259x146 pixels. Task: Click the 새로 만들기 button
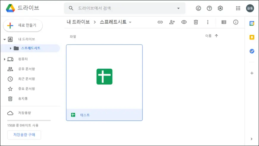(x=23, y=26)
